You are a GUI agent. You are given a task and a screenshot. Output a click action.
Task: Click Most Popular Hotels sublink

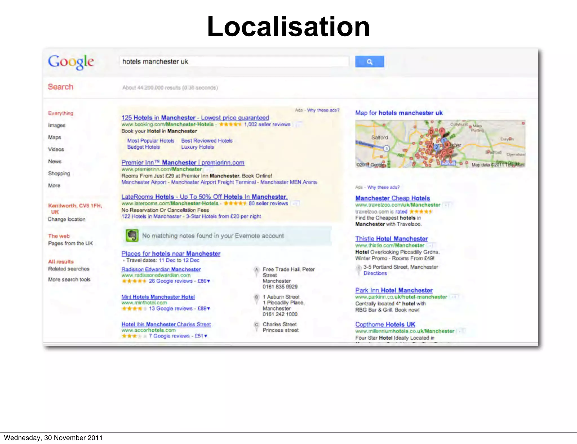coord(151,141)
